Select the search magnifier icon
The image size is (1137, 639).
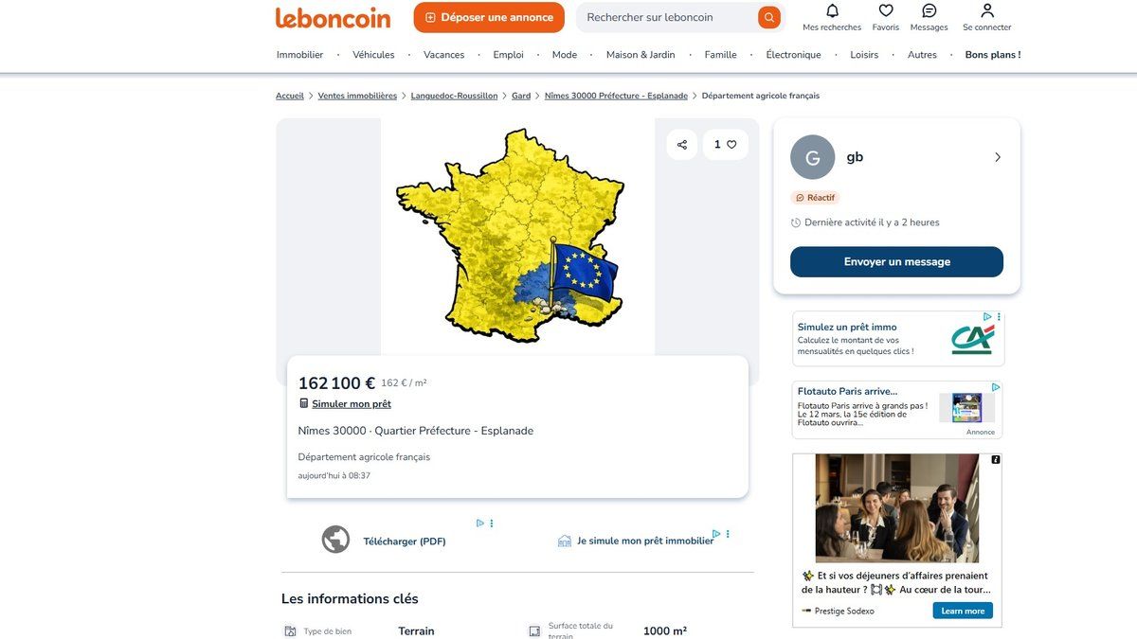point(767,16)
